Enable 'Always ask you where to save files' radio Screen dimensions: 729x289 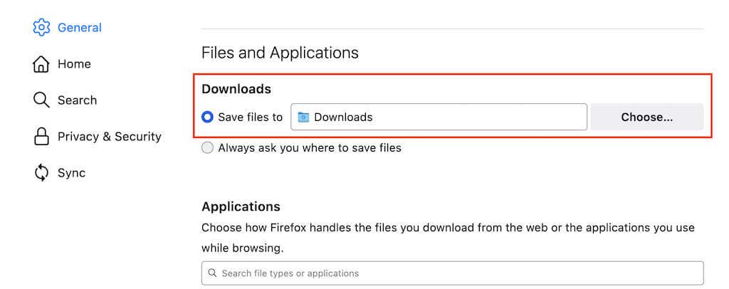tap(208, 148)
